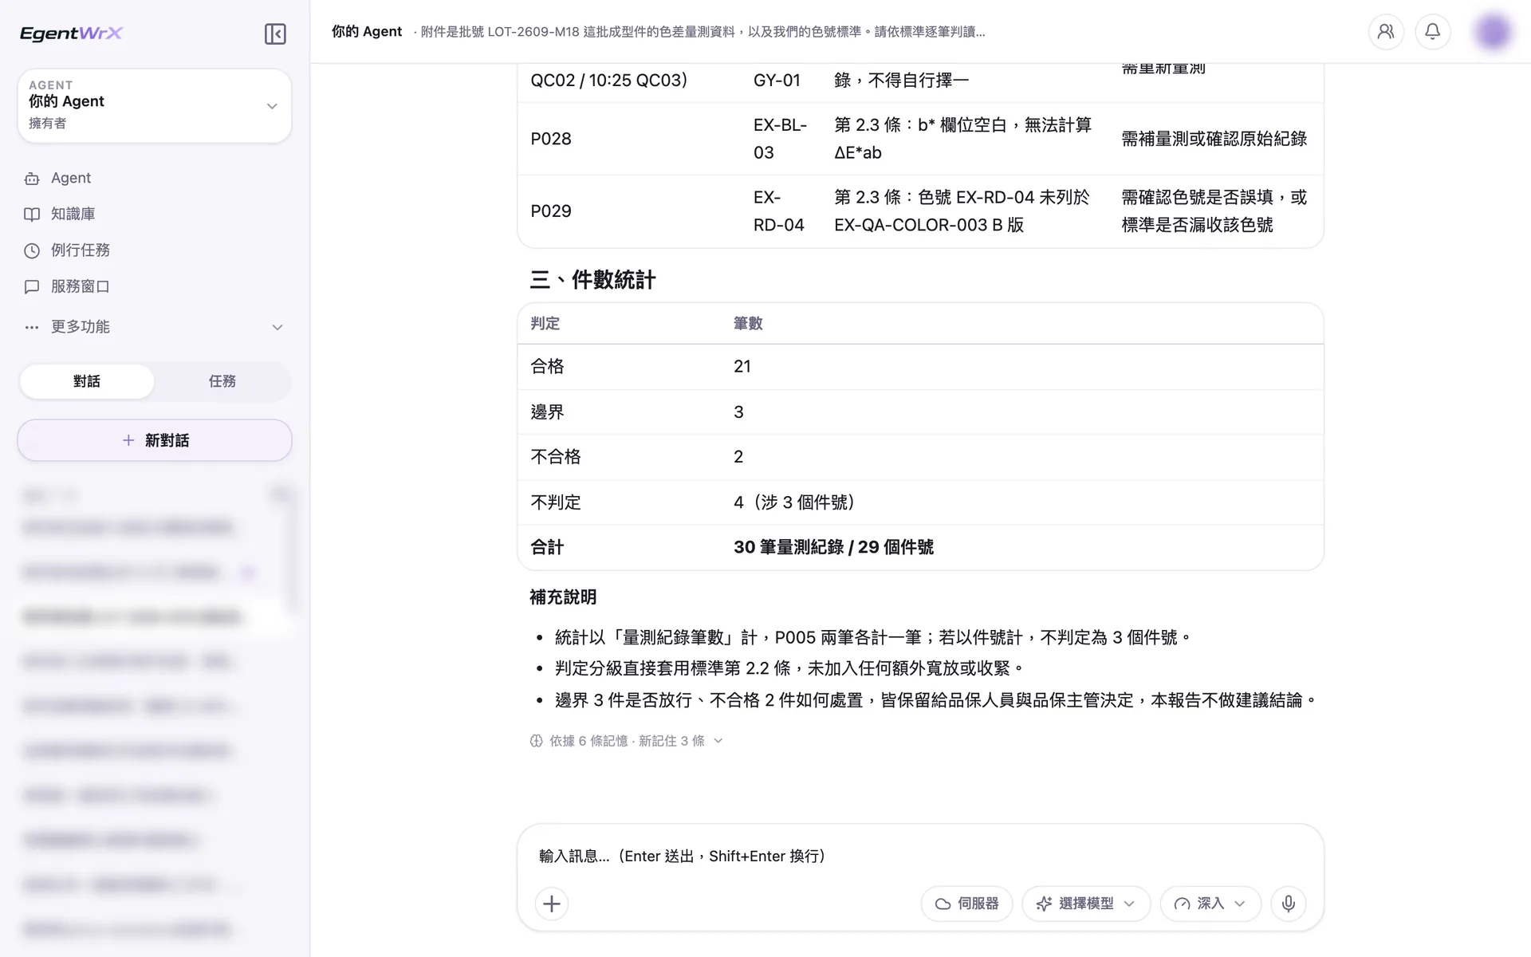Open the 深入 mode dropdown
This screenshot has width=1531, height=957.
pos(1210,904)
